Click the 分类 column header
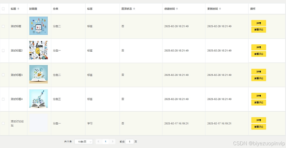This screenshot has height=148, width=286. [56, 9]
